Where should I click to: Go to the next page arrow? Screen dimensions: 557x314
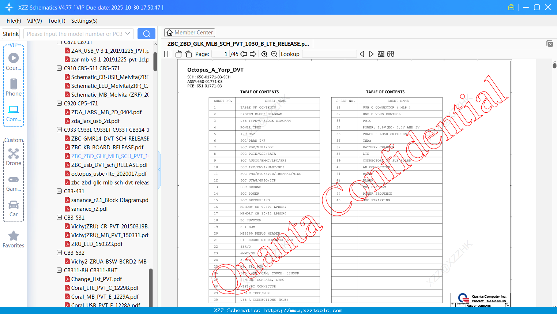click(253, 54)
